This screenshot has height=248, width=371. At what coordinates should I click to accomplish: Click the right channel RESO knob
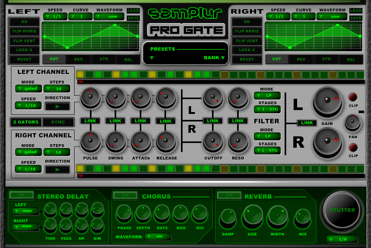[x=238, y=141]
